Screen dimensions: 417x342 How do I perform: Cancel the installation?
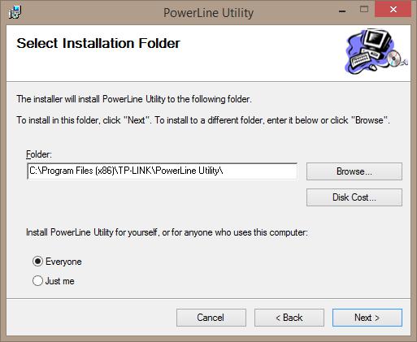[x=211, y=318]
